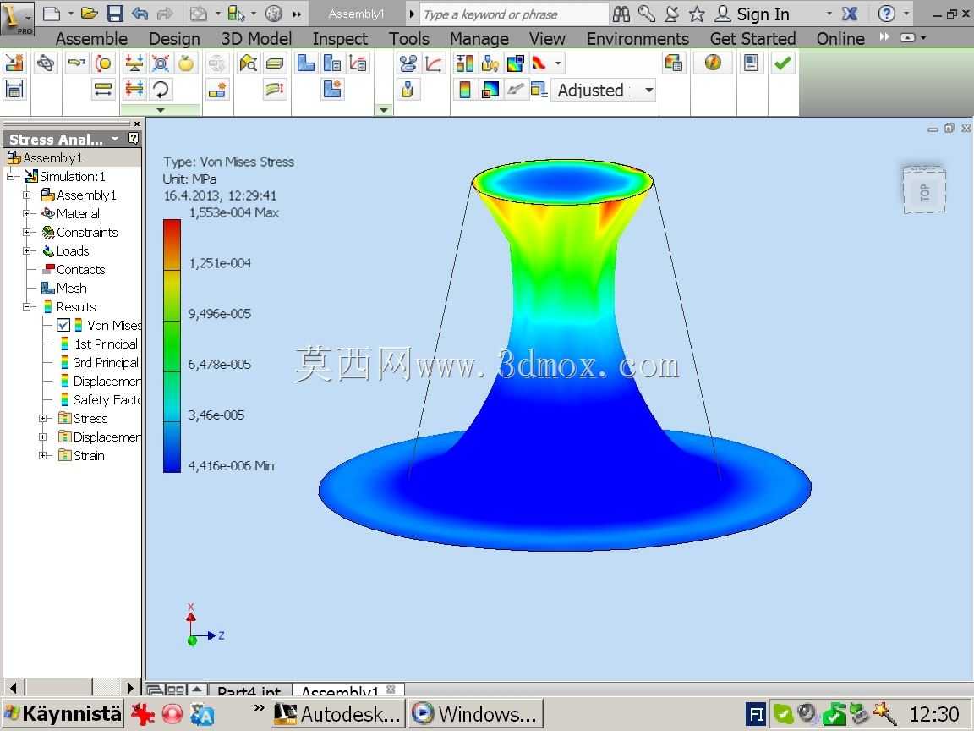Click the Assign Materials icon
This screenshot has height=731, width=974.
46,63
